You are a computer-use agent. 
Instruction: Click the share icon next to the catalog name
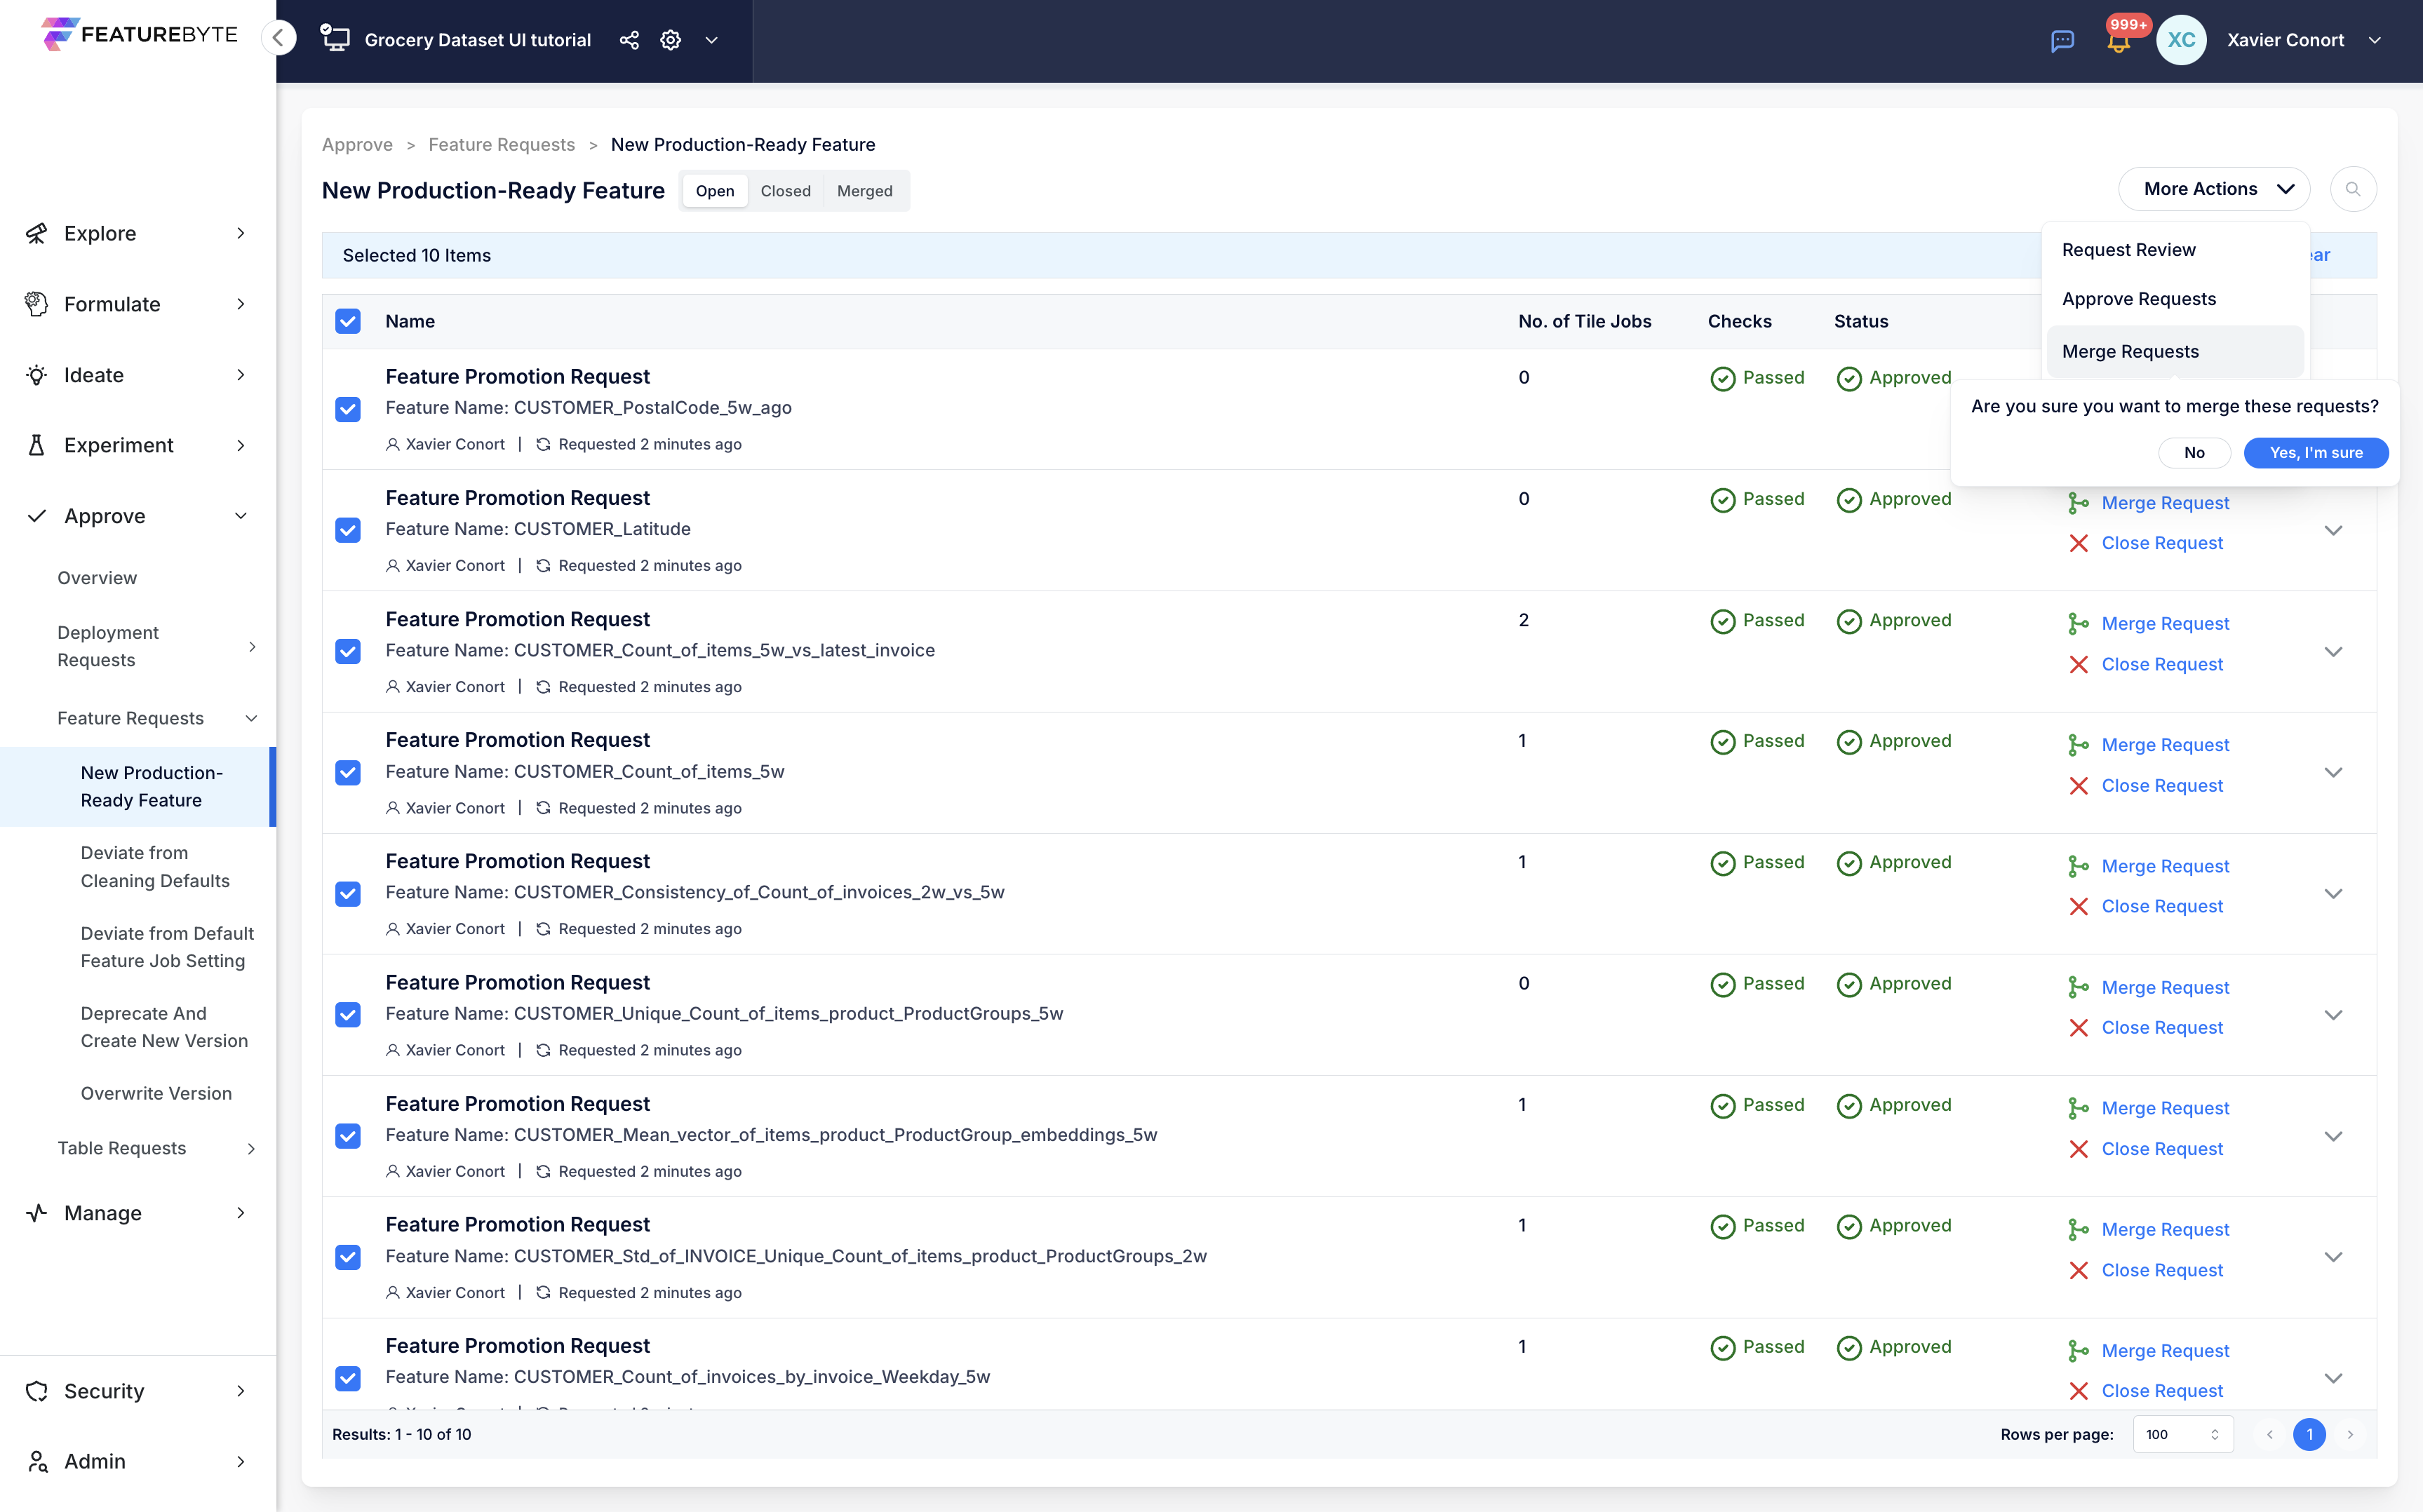(x=629, y=40)
